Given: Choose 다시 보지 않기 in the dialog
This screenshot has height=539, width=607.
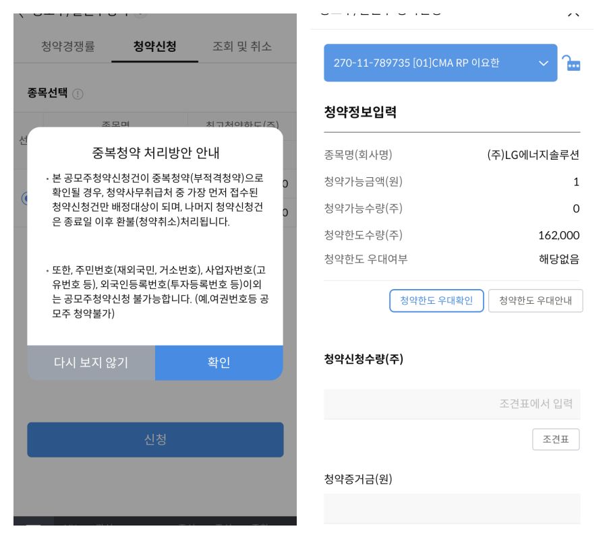Looking at the screenshot, I should [91, 362].
